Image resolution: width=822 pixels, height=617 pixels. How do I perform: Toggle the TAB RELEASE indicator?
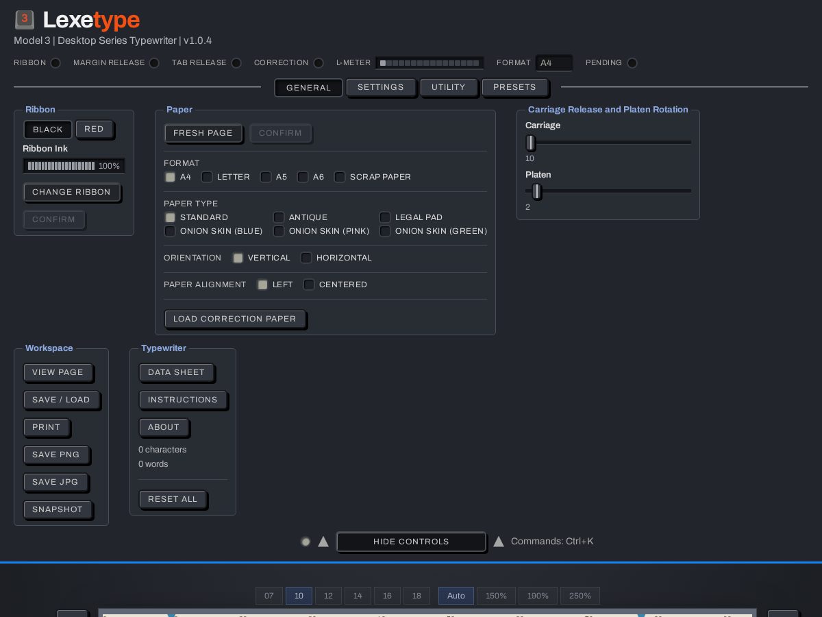(x=236, y=63)
